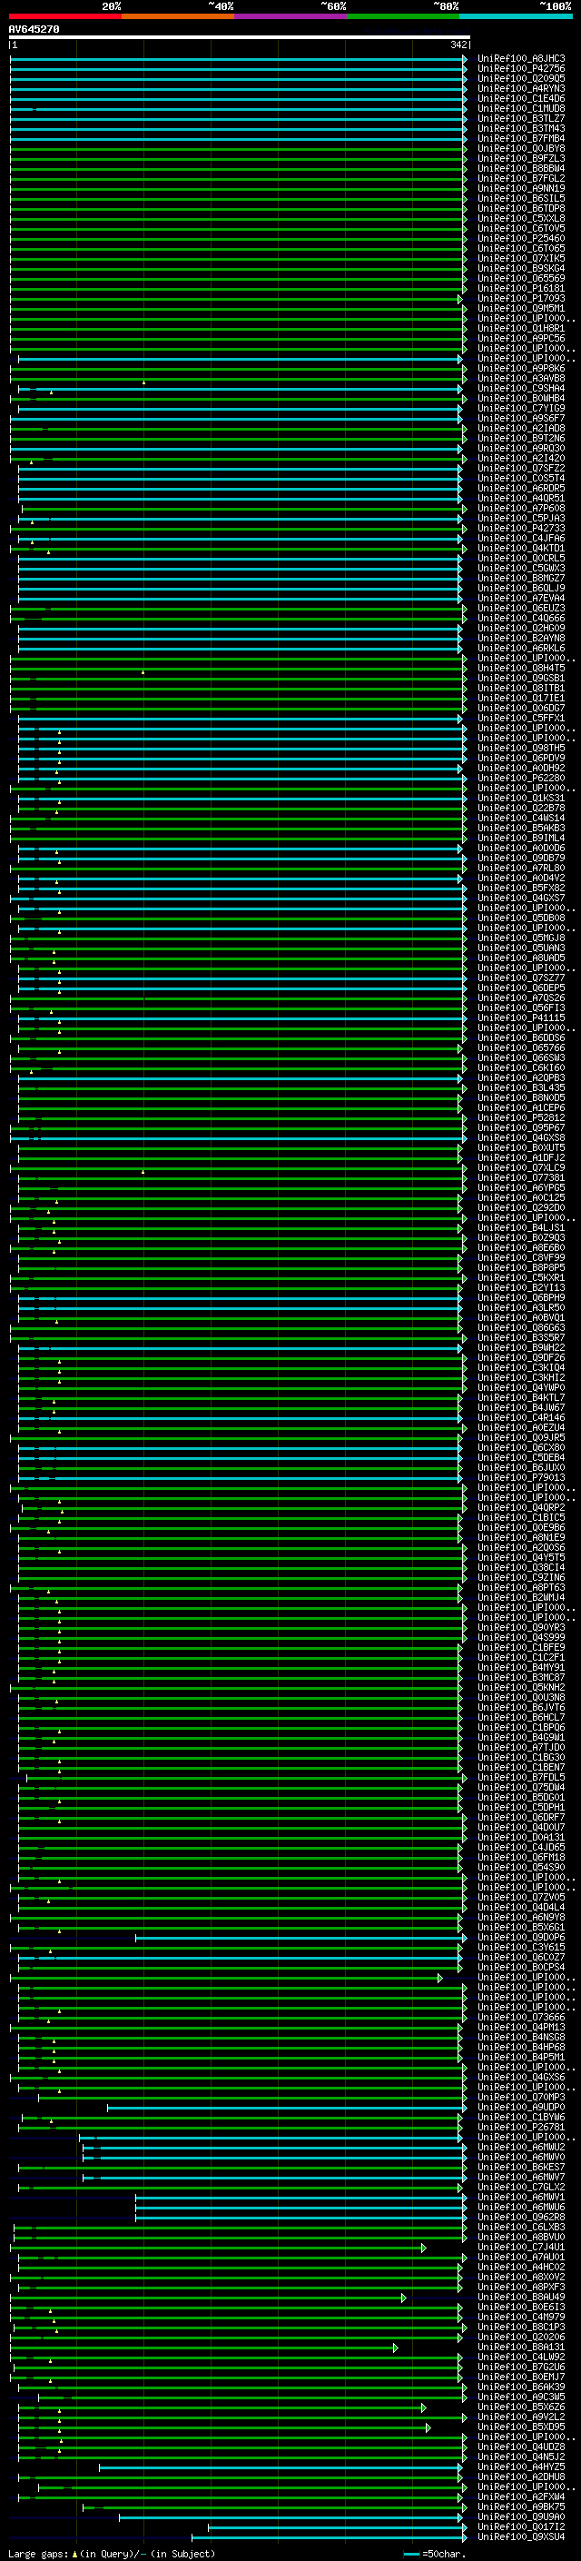
Task: Open hit UniRef100_B7FMB4
Action: [521, 138]
